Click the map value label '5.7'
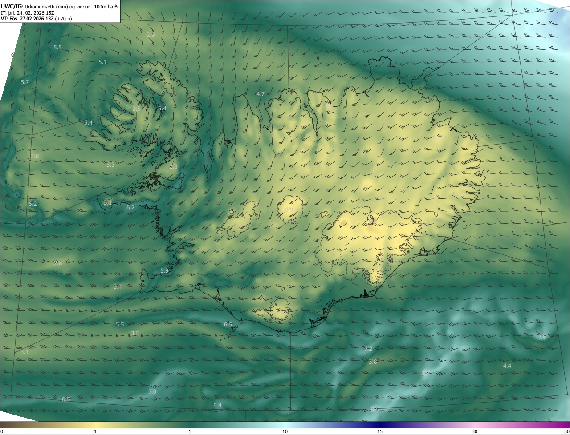The image size is (570, 435). coord(25,82)
